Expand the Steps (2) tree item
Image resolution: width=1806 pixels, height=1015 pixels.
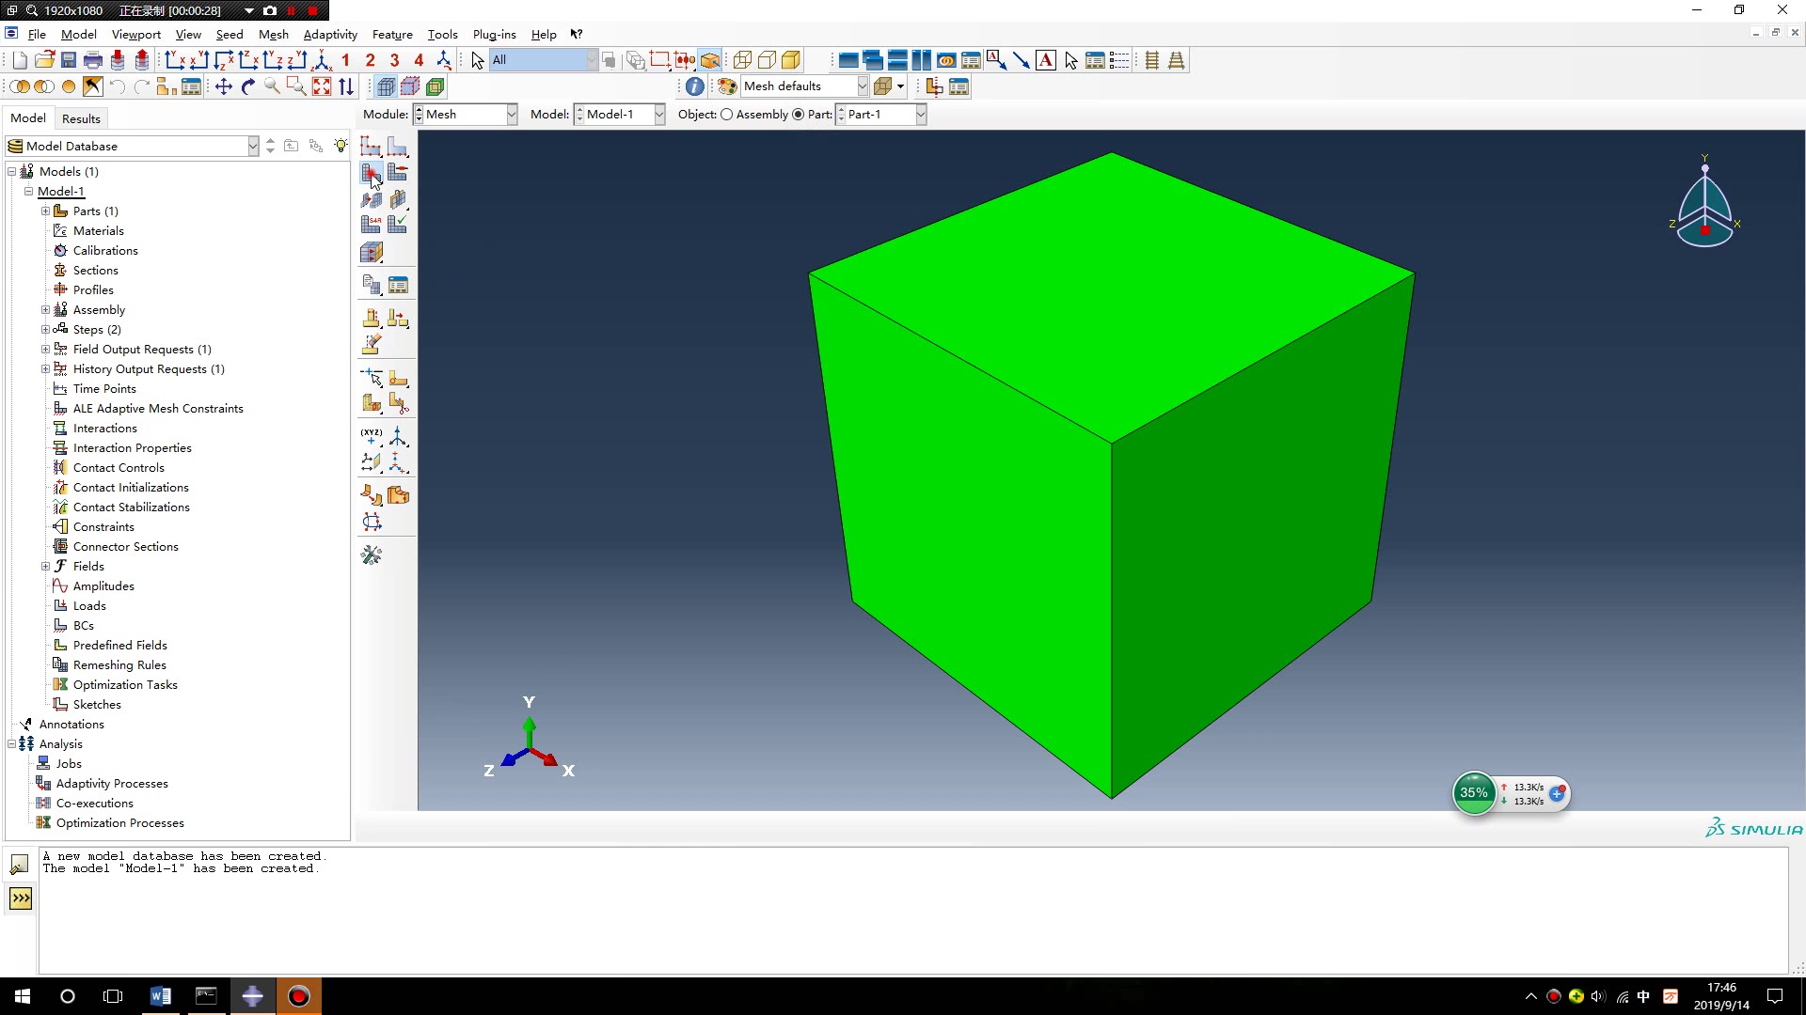[x=44, y=330]
